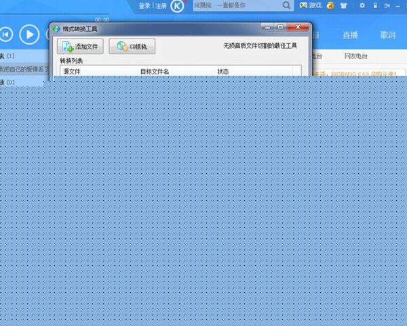Sort by the 状态 column header
The height and width of the screenshot is (326, 407).
(x=254, y=71)
